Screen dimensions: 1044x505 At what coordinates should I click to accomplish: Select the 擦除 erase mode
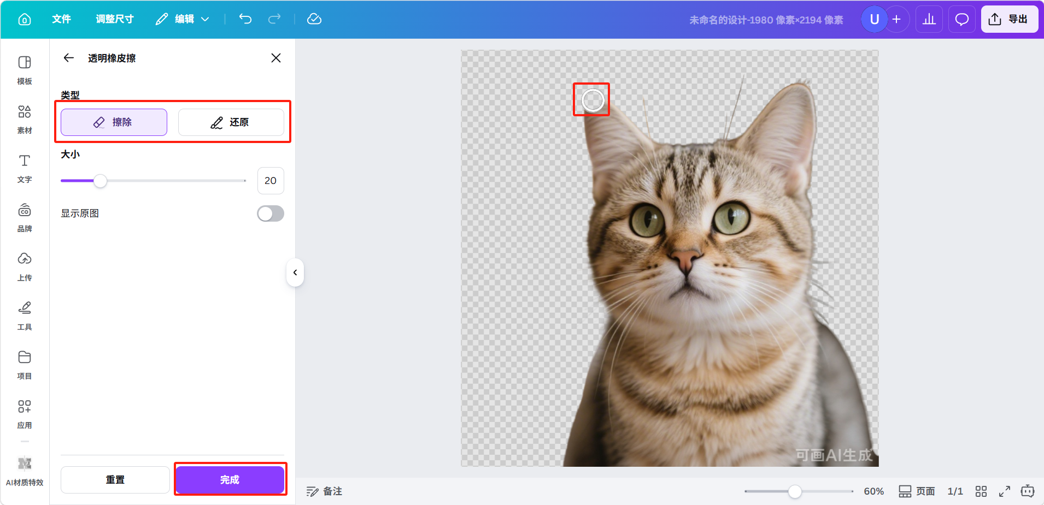point(114,122)
